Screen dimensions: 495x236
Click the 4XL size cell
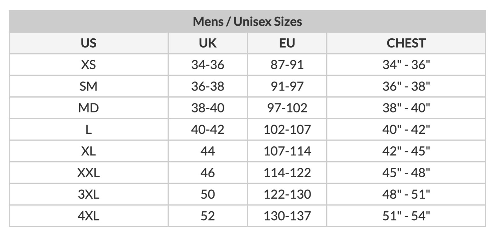[x=89, y=216]
